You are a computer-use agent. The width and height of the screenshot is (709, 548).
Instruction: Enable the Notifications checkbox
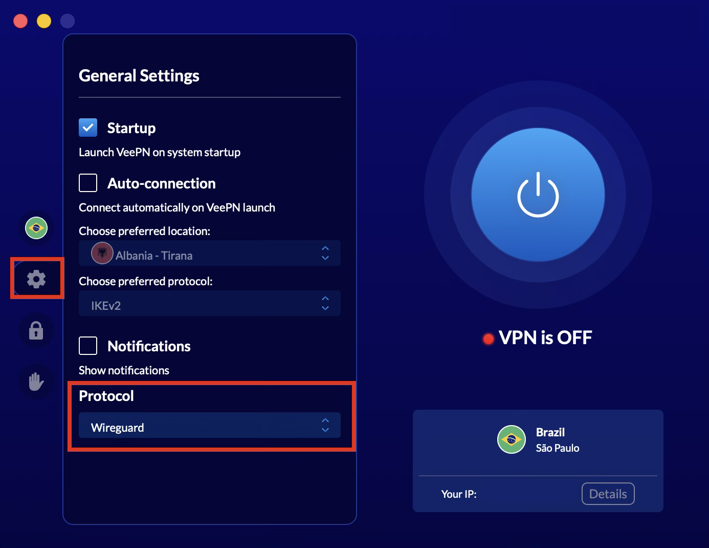(88, 346)
